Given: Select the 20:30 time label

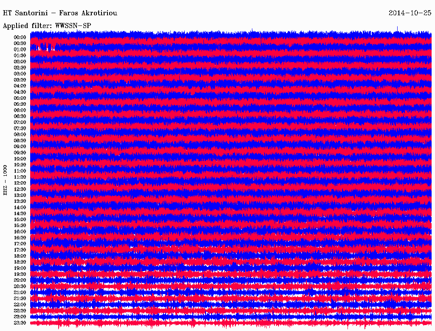Looking at the screenshot, I should tap(20, 286).
